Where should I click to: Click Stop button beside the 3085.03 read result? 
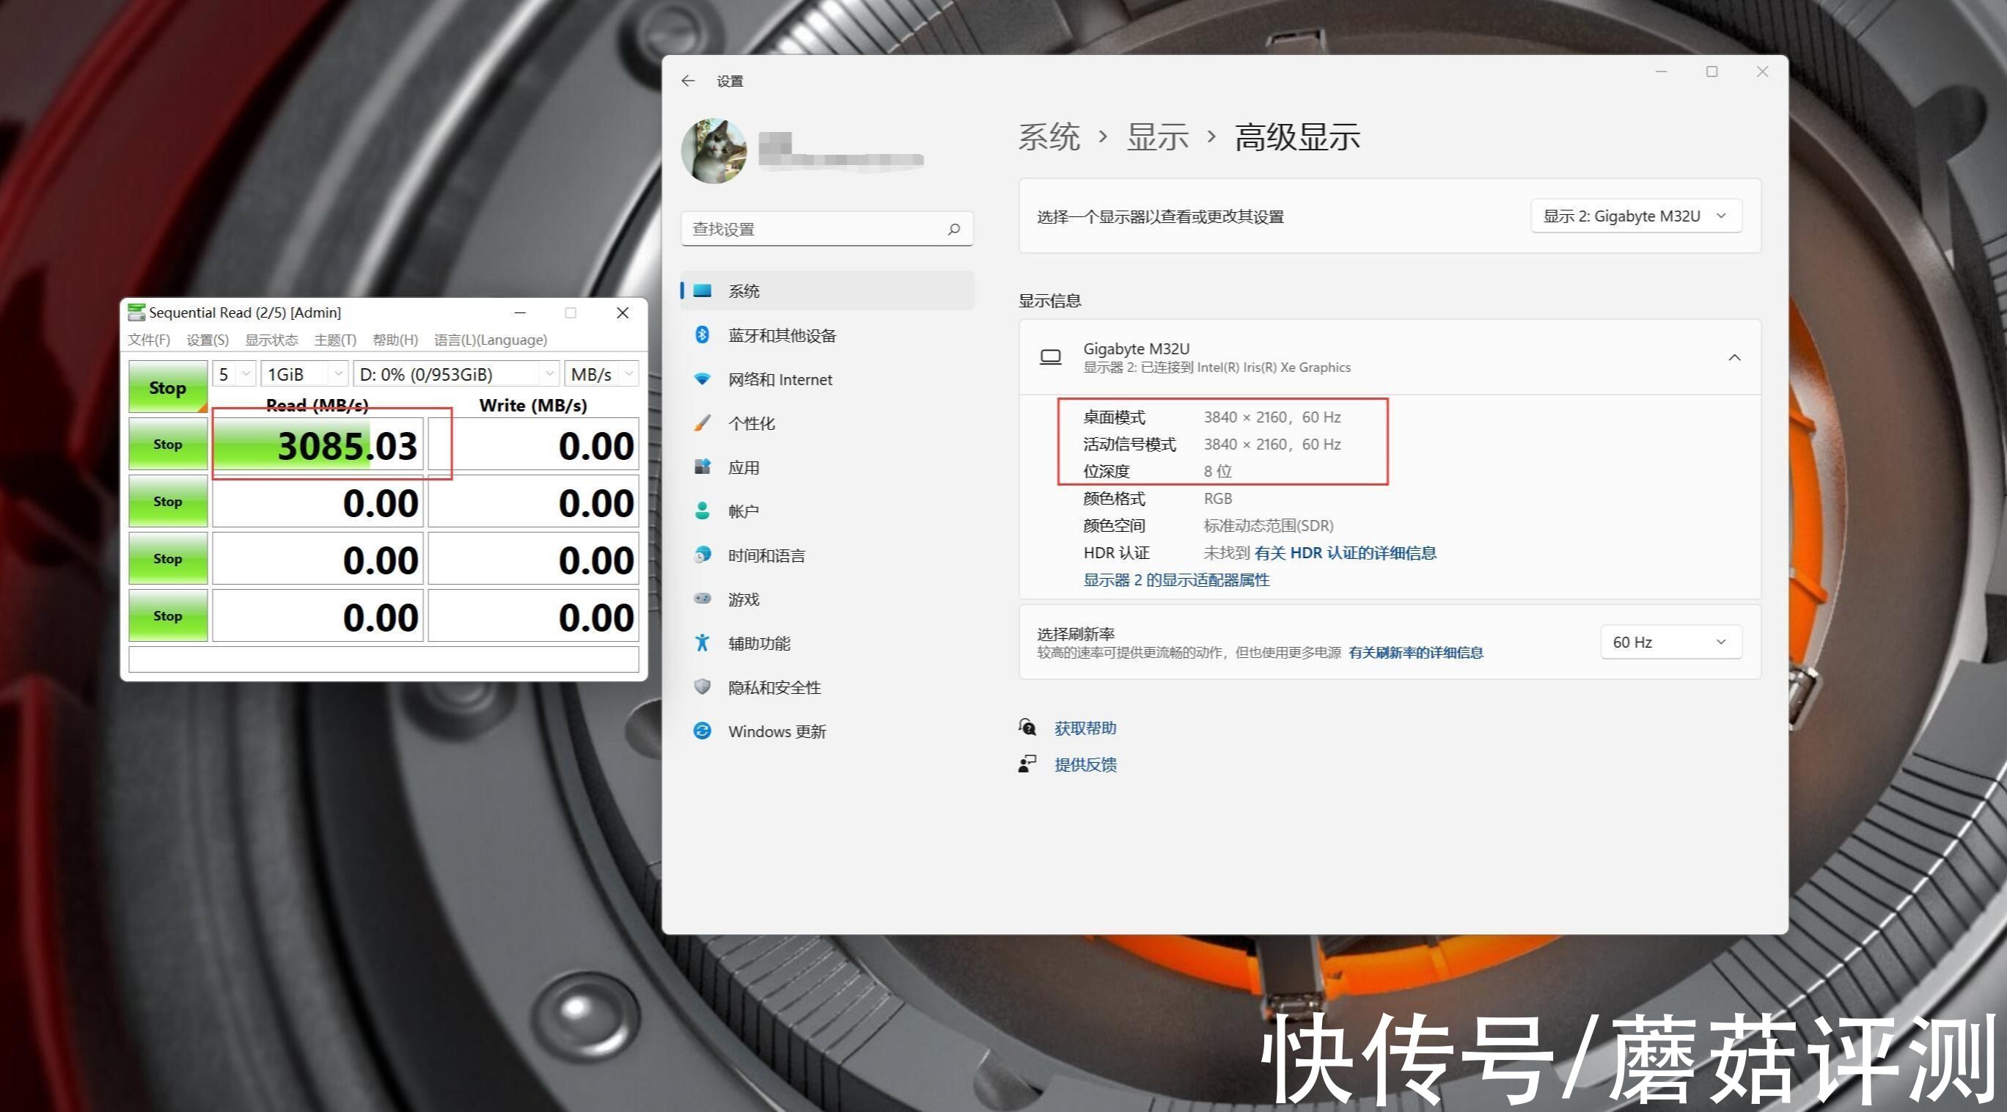tap(167, 445)
